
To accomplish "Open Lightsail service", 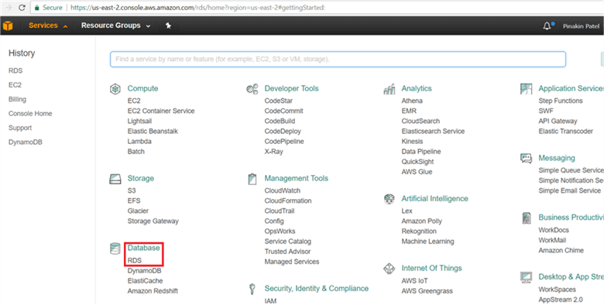I will pos(139,121).
